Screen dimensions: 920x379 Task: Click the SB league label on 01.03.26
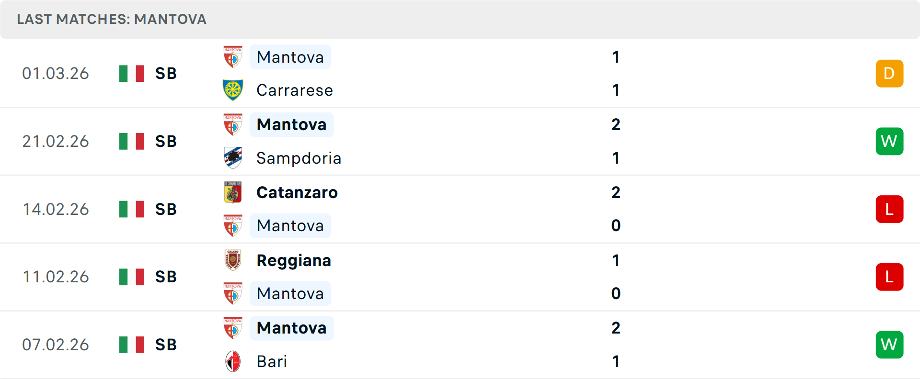click(x=166, y=74)
